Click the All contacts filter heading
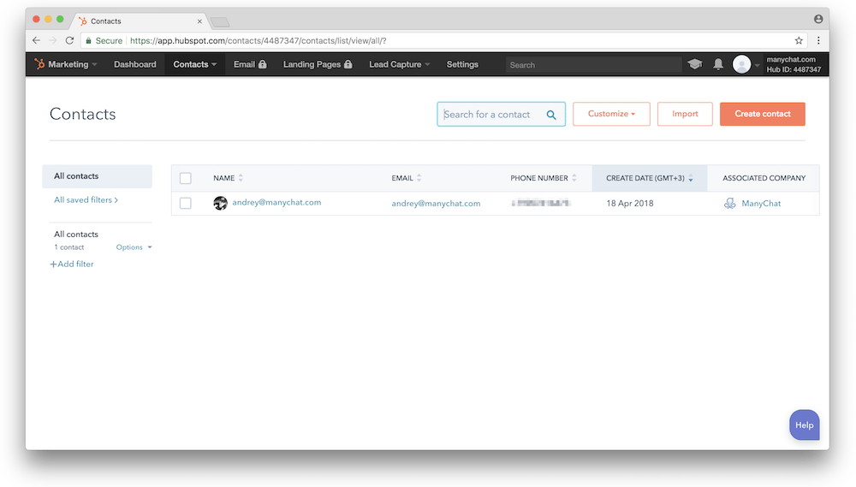This screenshot has width=856, height=487. (x=76, y=235)
